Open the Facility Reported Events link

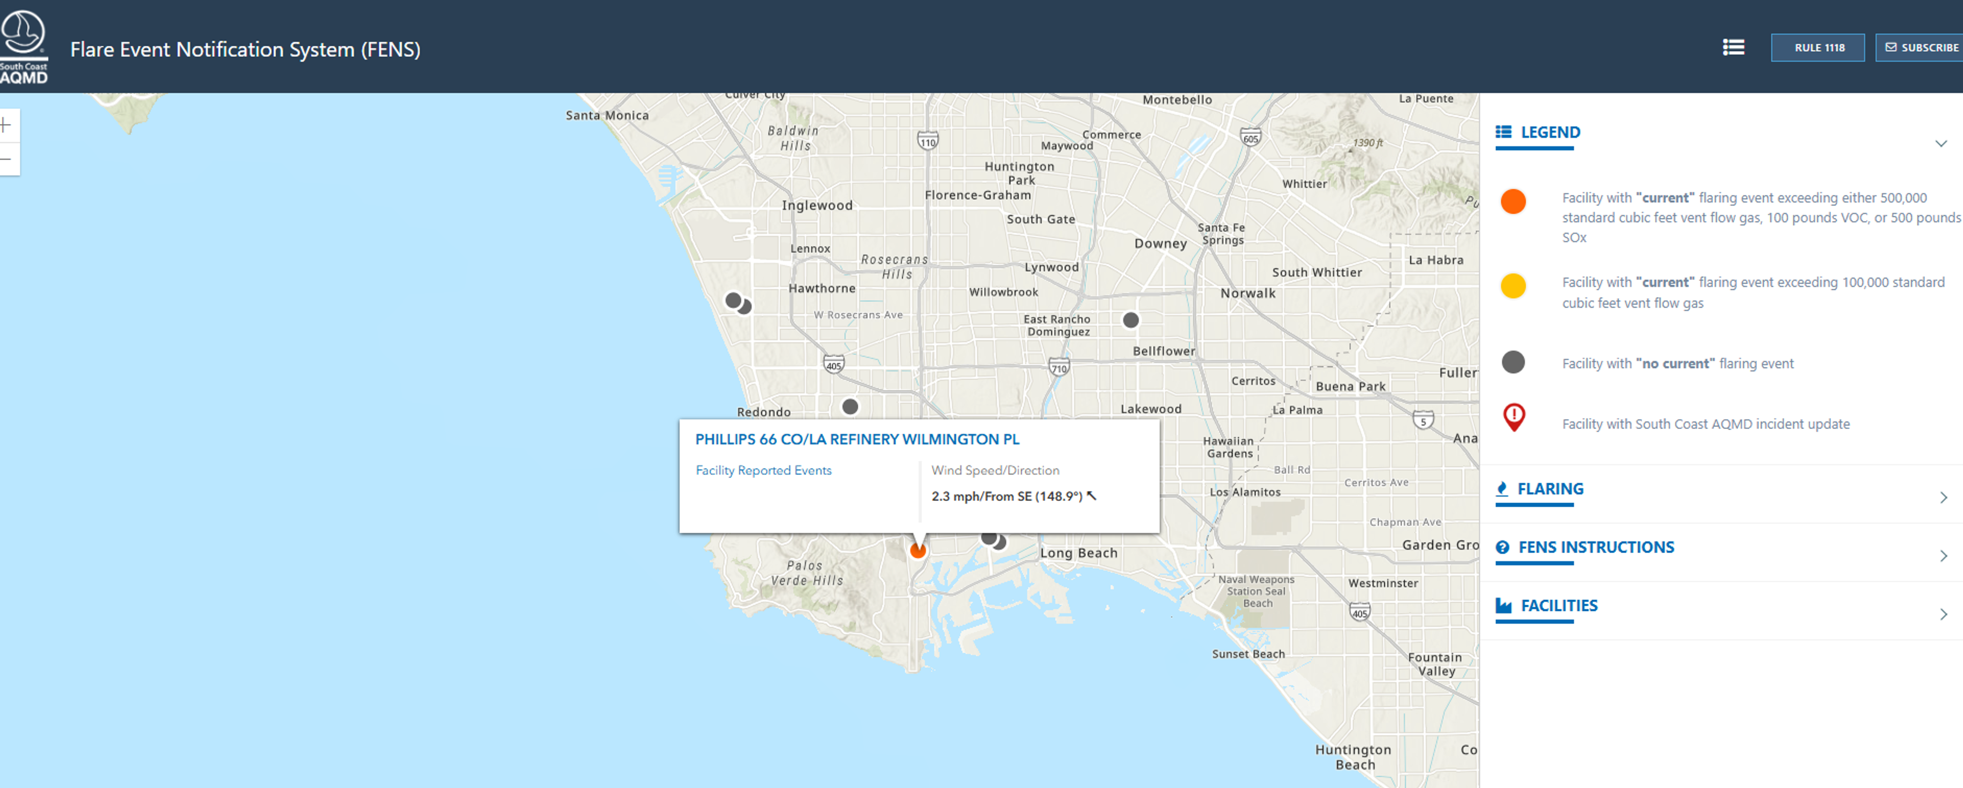click(x=763, y=470)
